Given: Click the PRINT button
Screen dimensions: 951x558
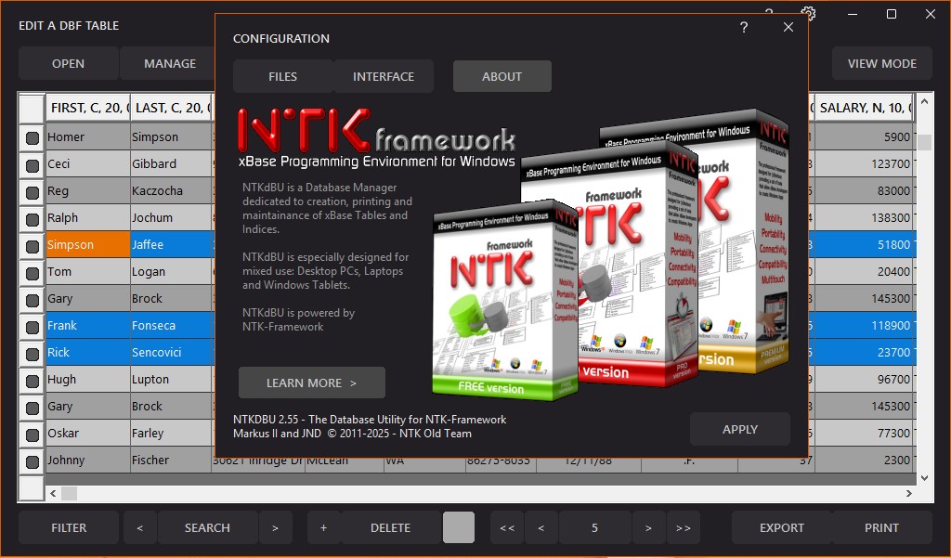Looking at the screenshot, I should tap(882, 527).
